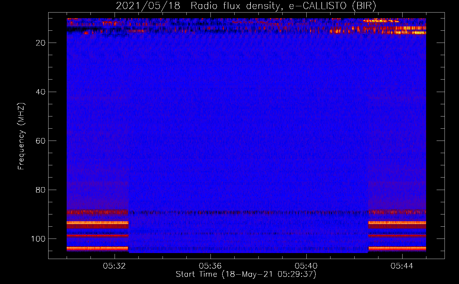The height and width of the screenshot is (284, 459).
Task: Click the 05:40 time tick label
Action: tap(306, 266)
